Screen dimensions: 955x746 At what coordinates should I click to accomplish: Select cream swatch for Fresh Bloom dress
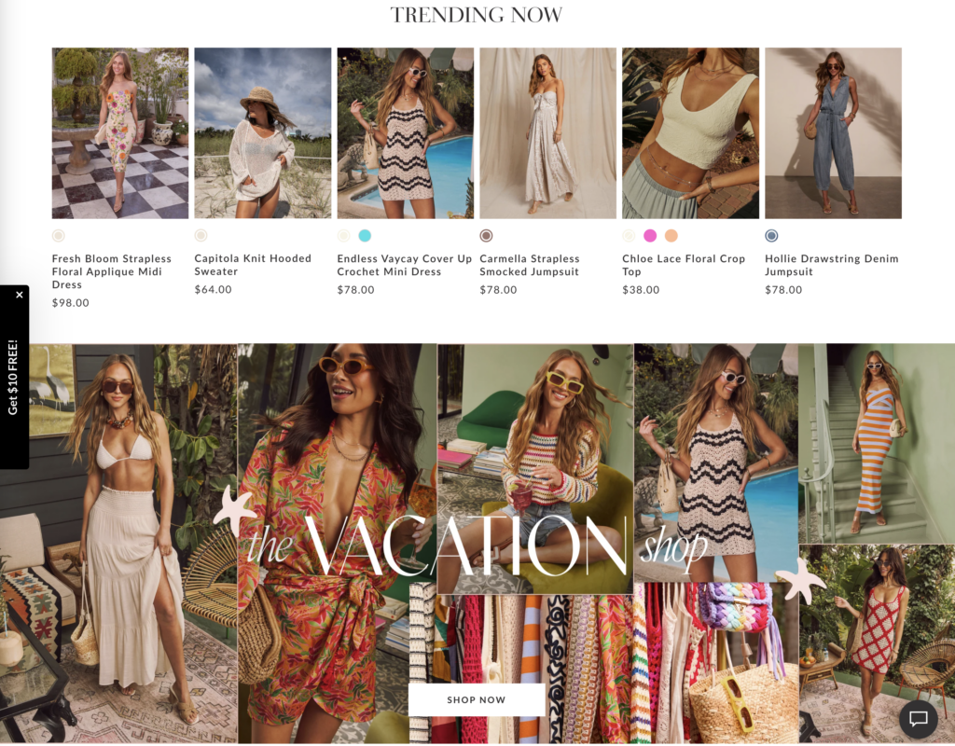point(59,236)
